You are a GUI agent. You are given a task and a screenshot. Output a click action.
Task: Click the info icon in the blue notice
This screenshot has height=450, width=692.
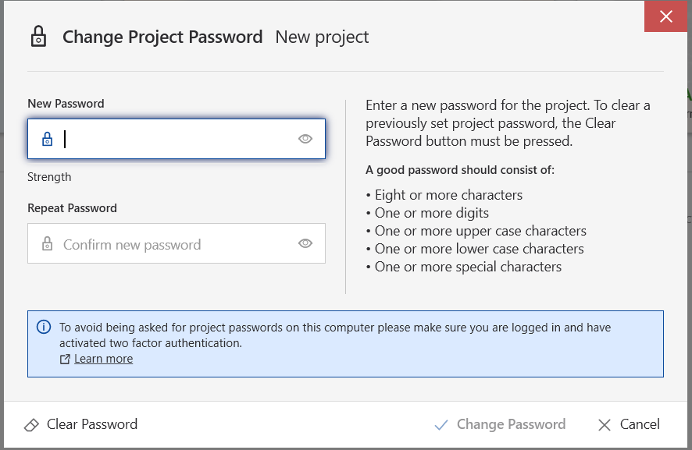point(44,328)
